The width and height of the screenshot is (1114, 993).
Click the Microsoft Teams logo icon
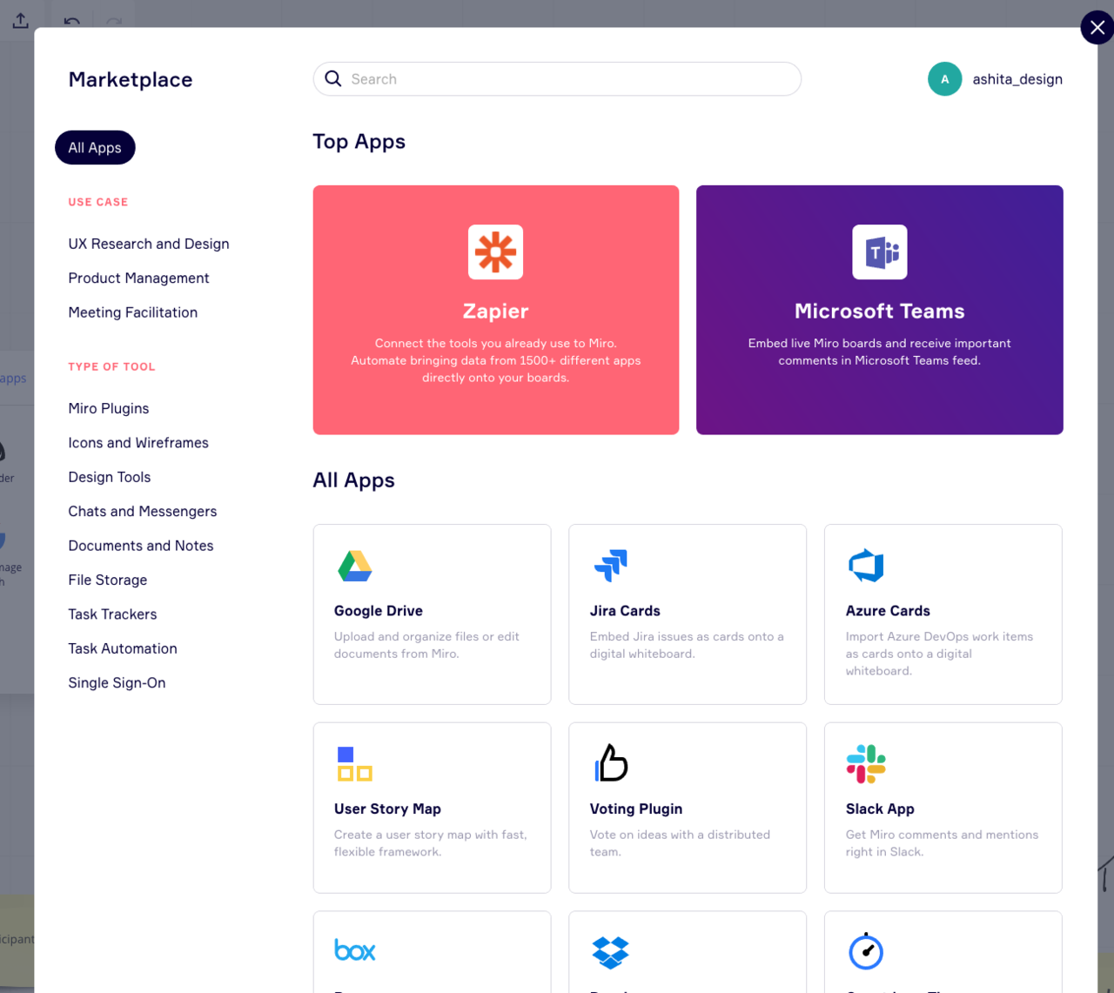pyautogui.click(x=879, y=252)
